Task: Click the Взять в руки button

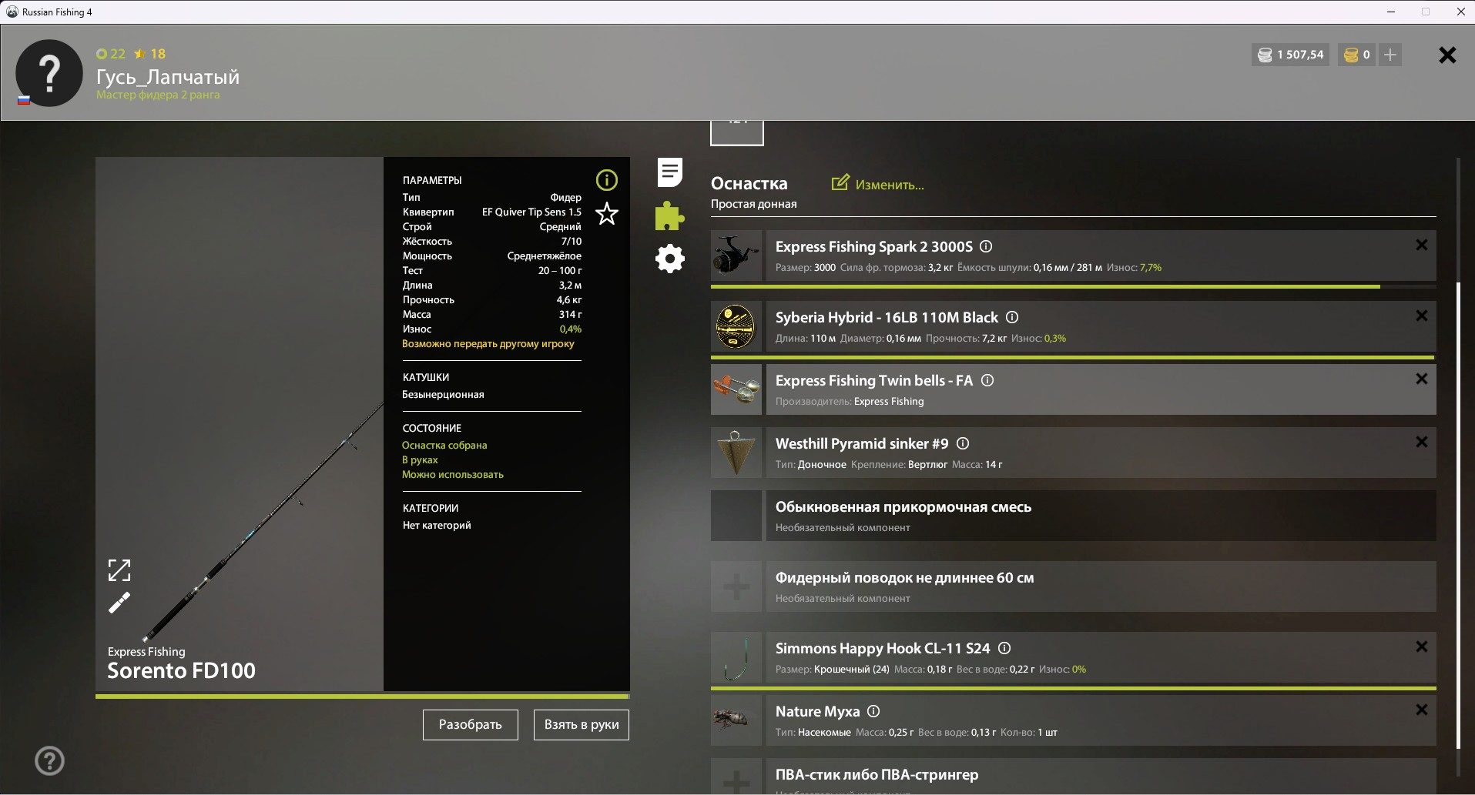Action: 582,725
